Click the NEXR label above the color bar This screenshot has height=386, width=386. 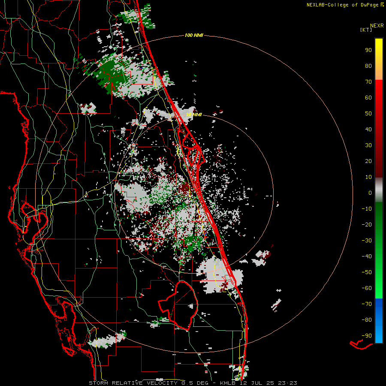(x=377, y=26)
